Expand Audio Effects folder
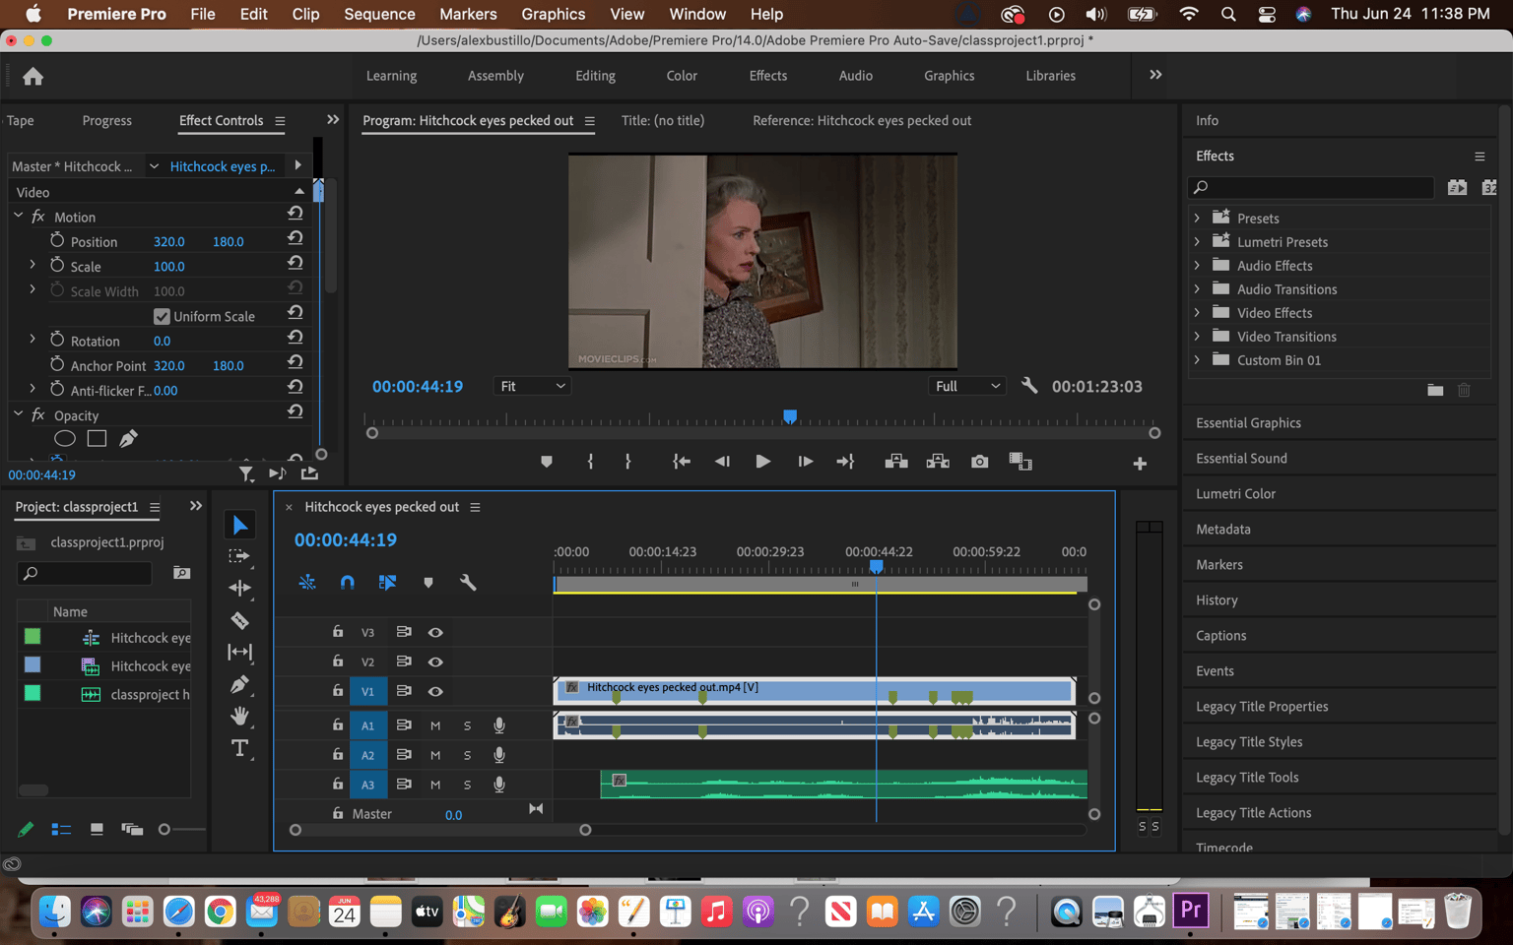 click(x=1197, y=265)
